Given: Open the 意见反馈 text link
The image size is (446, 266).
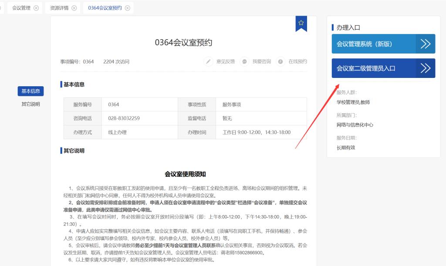Looking at the screenshot, I should [x=226, y=61].
